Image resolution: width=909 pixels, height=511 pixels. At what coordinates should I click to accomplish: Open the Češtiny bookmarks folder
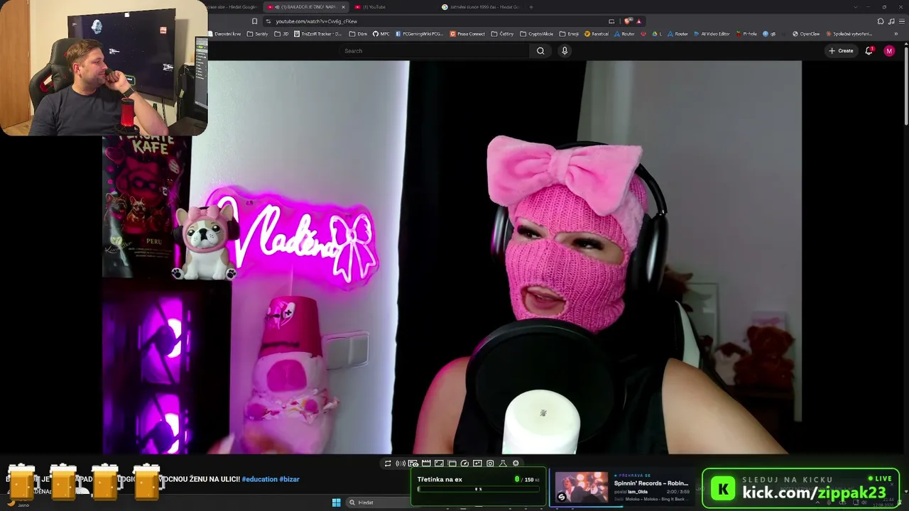click(504, 34)
